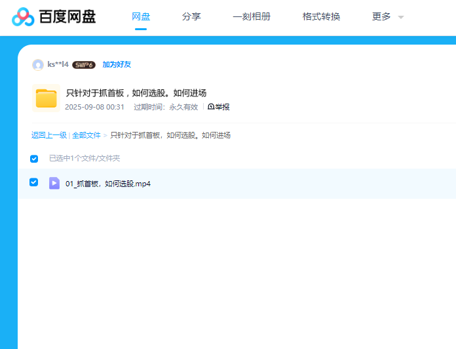Screen dimensions: 456x349
Task: Navigate to 全部文件 in the breadcrumb
Action: click(x=86, y=135)
